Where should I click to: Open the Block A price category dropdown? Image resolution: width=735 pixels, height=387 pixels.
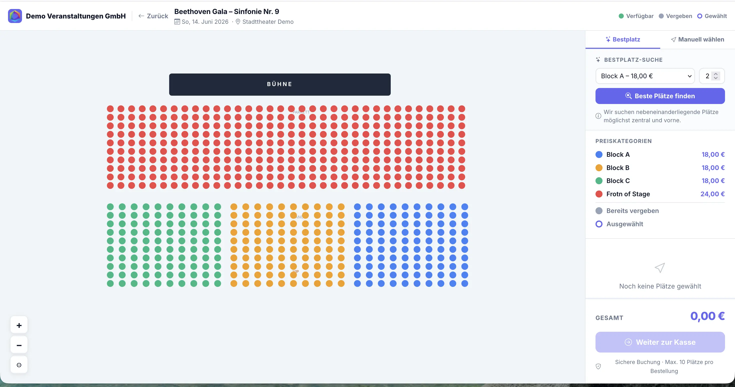click(645, 76)
